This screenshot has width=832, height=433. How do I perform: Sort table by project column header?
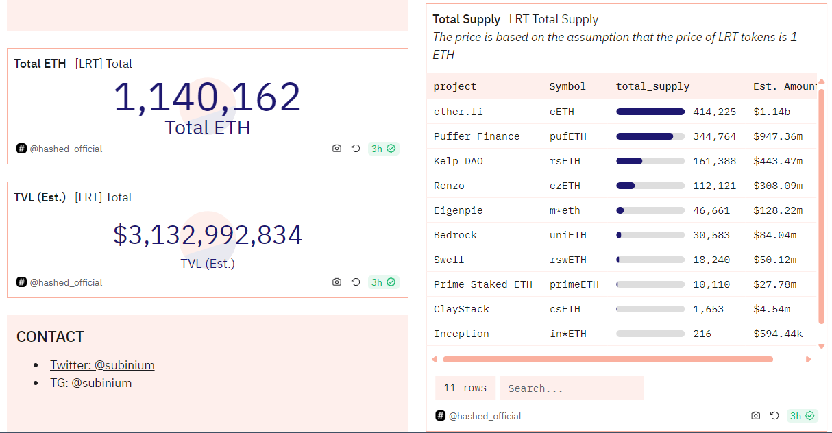455,86
